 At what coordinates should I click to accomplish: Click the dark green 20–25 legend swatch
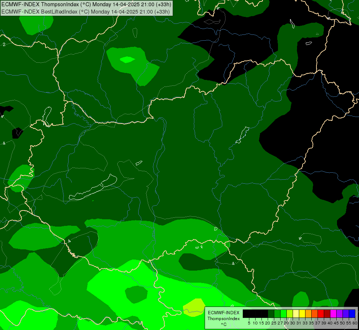point(271,313)
